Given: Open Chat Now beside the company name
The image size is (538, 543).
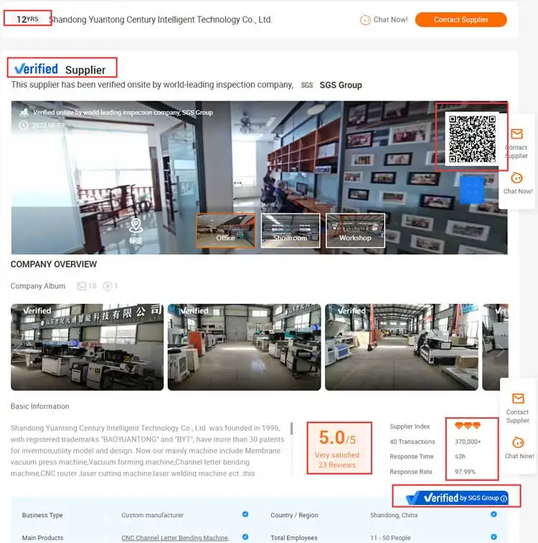Looking at the screenshot, I should tap(390, 19).
